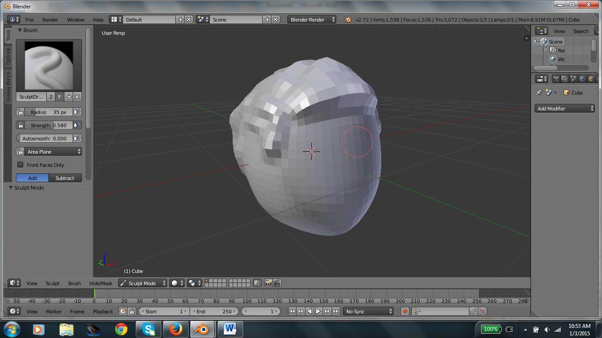Click OpenGL render animation clapper icon
602x338 pixels.
[x=277, y=283]
